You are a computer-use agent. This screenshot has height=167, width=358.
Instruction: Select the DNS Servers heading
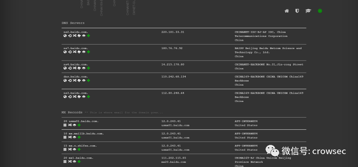click(73, 23)
